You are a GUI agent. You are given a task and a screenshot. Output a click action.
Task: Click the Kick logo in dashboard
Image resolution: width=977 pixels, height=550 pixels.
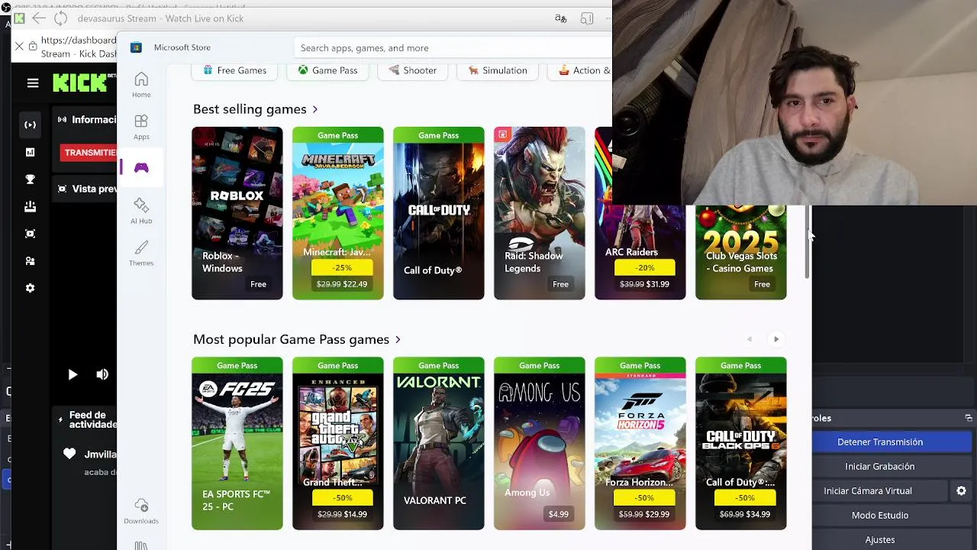[x=80, y=82]
